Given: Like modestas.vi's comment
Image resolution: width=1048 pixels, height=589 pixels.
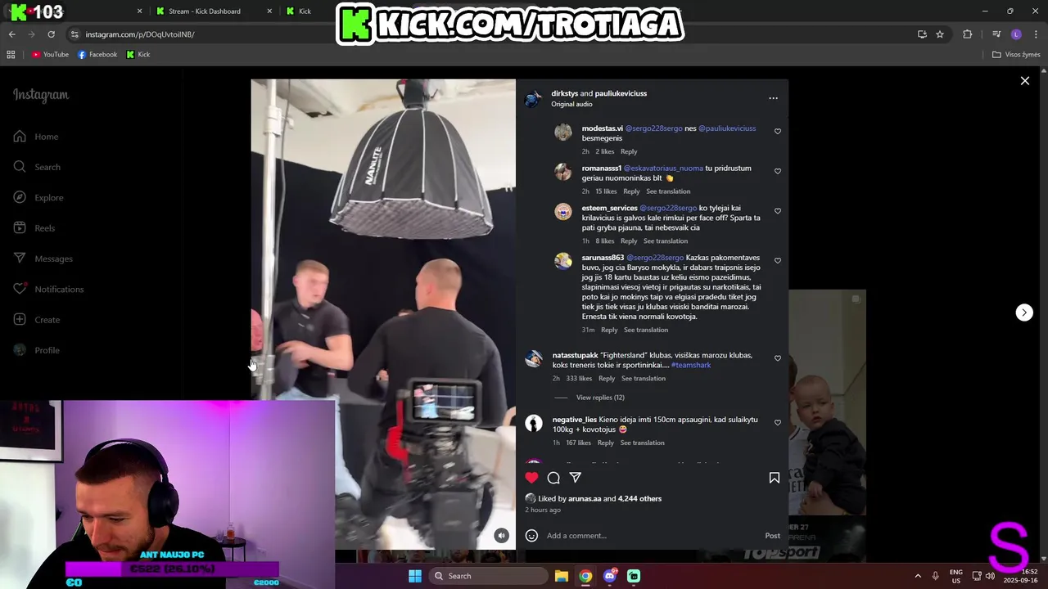Looking at the screenshot, I should click(778, 132).
